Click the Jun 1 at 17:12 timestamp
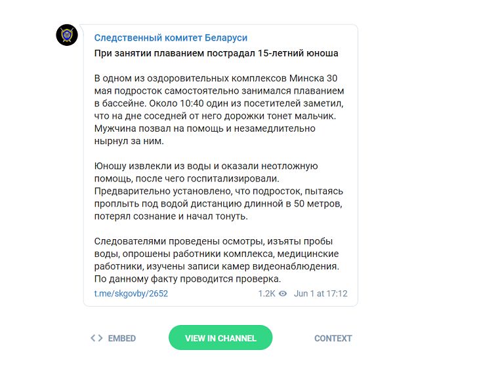This screenshot has height=365, width=479. pyautogui.click(x=320, y=294)
